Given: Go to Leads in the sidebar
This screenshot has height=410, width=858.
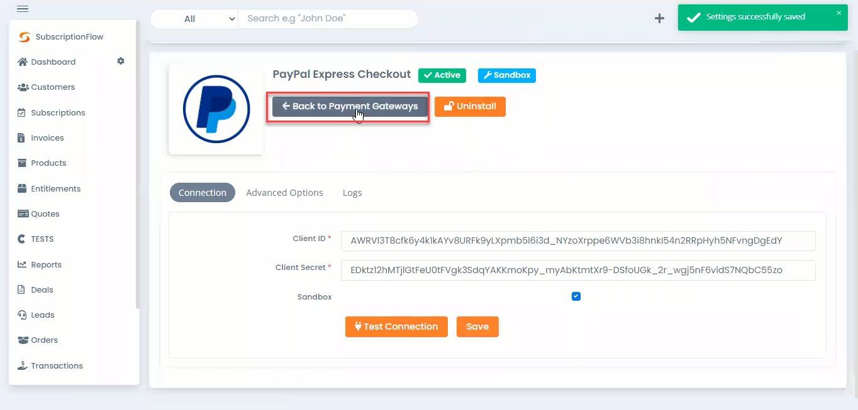Looking at the screenshot, I should [43, 315].
